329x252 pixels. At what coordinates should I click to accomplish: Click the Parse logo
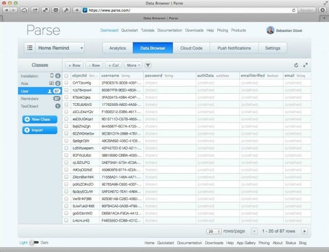pyautogui.click(x=44, y=30)
